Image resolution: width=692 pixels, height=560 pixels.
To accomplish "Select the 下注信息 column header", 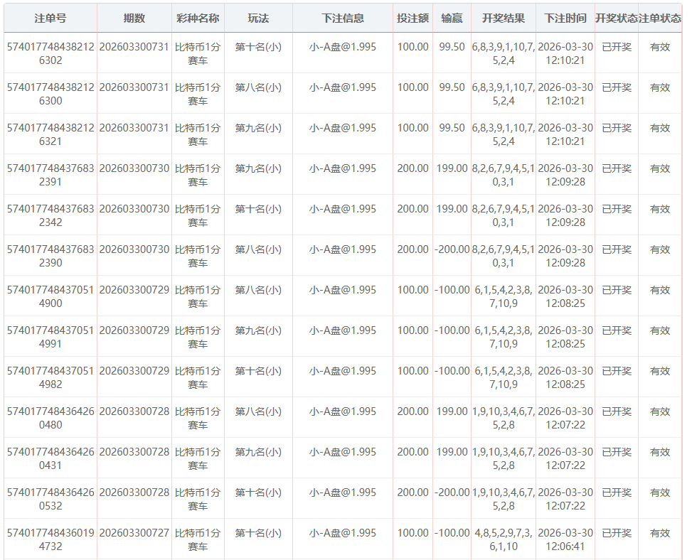I will 343,18.
